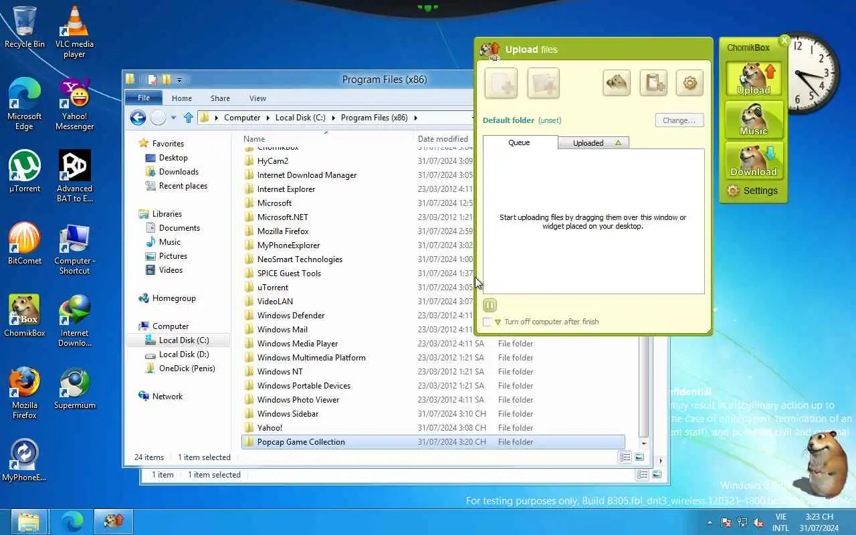Sort by the Name column header

(x=254, y=139)
